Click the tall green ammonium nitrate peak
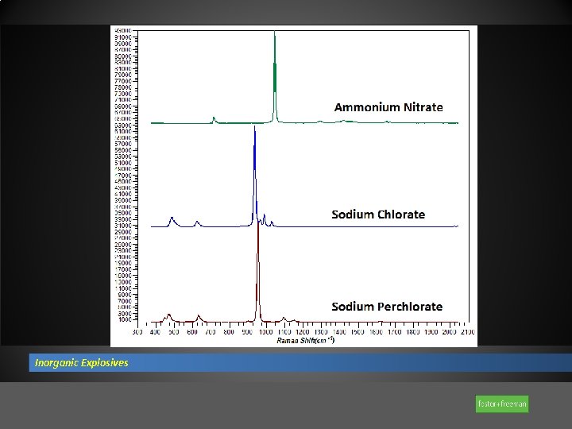Viewport: 572px width, 429px height. 275,76
